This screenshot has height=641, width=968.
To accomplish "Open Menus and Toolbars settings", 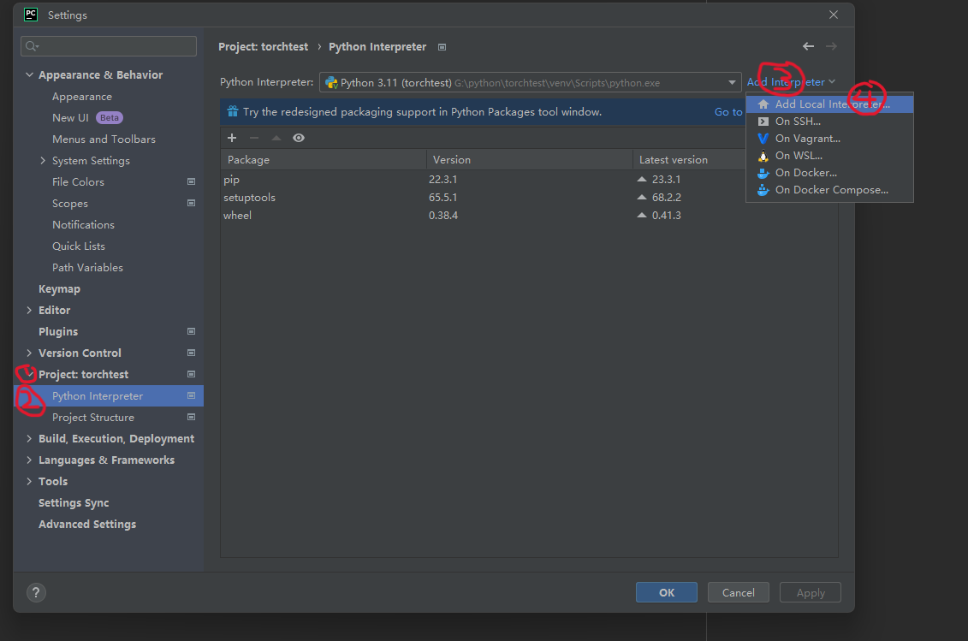I will (104, 139).
